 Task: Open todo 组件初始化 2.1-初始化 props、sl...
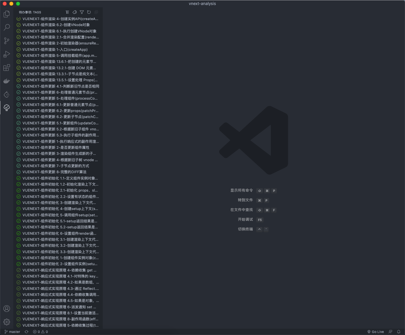click(58, 190)
